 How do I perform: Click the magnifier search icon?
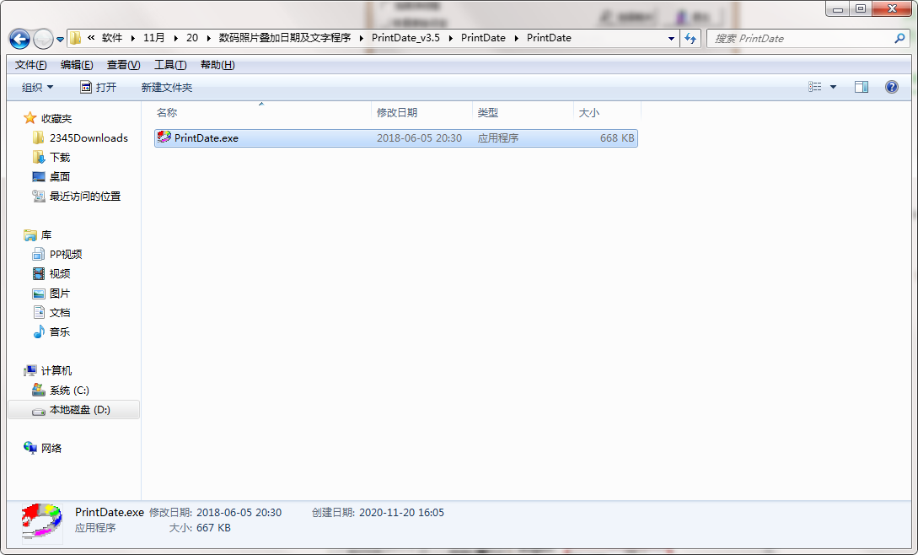[899, 39]
